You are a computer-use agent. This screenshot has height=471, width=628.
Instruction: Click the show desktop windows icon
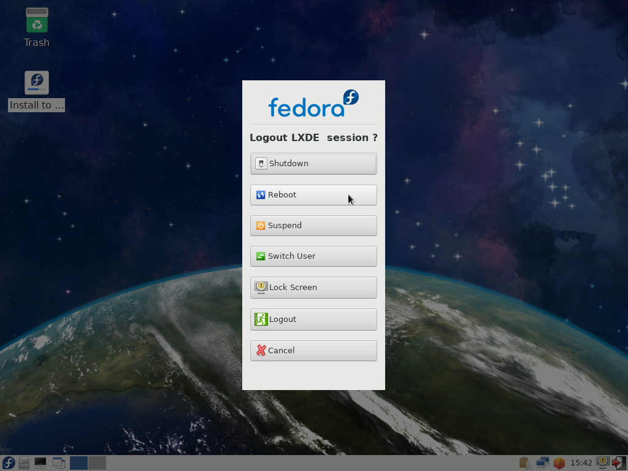click(59, 463)
